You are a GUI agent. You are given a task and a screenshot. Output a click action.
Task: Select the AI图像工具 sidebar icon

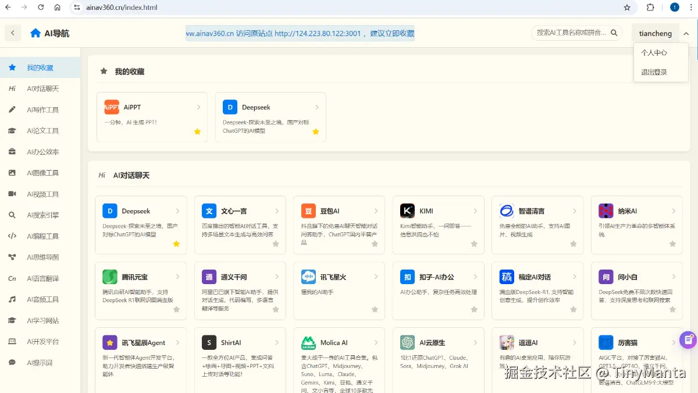pyautogui.click(x=12, y=173)
